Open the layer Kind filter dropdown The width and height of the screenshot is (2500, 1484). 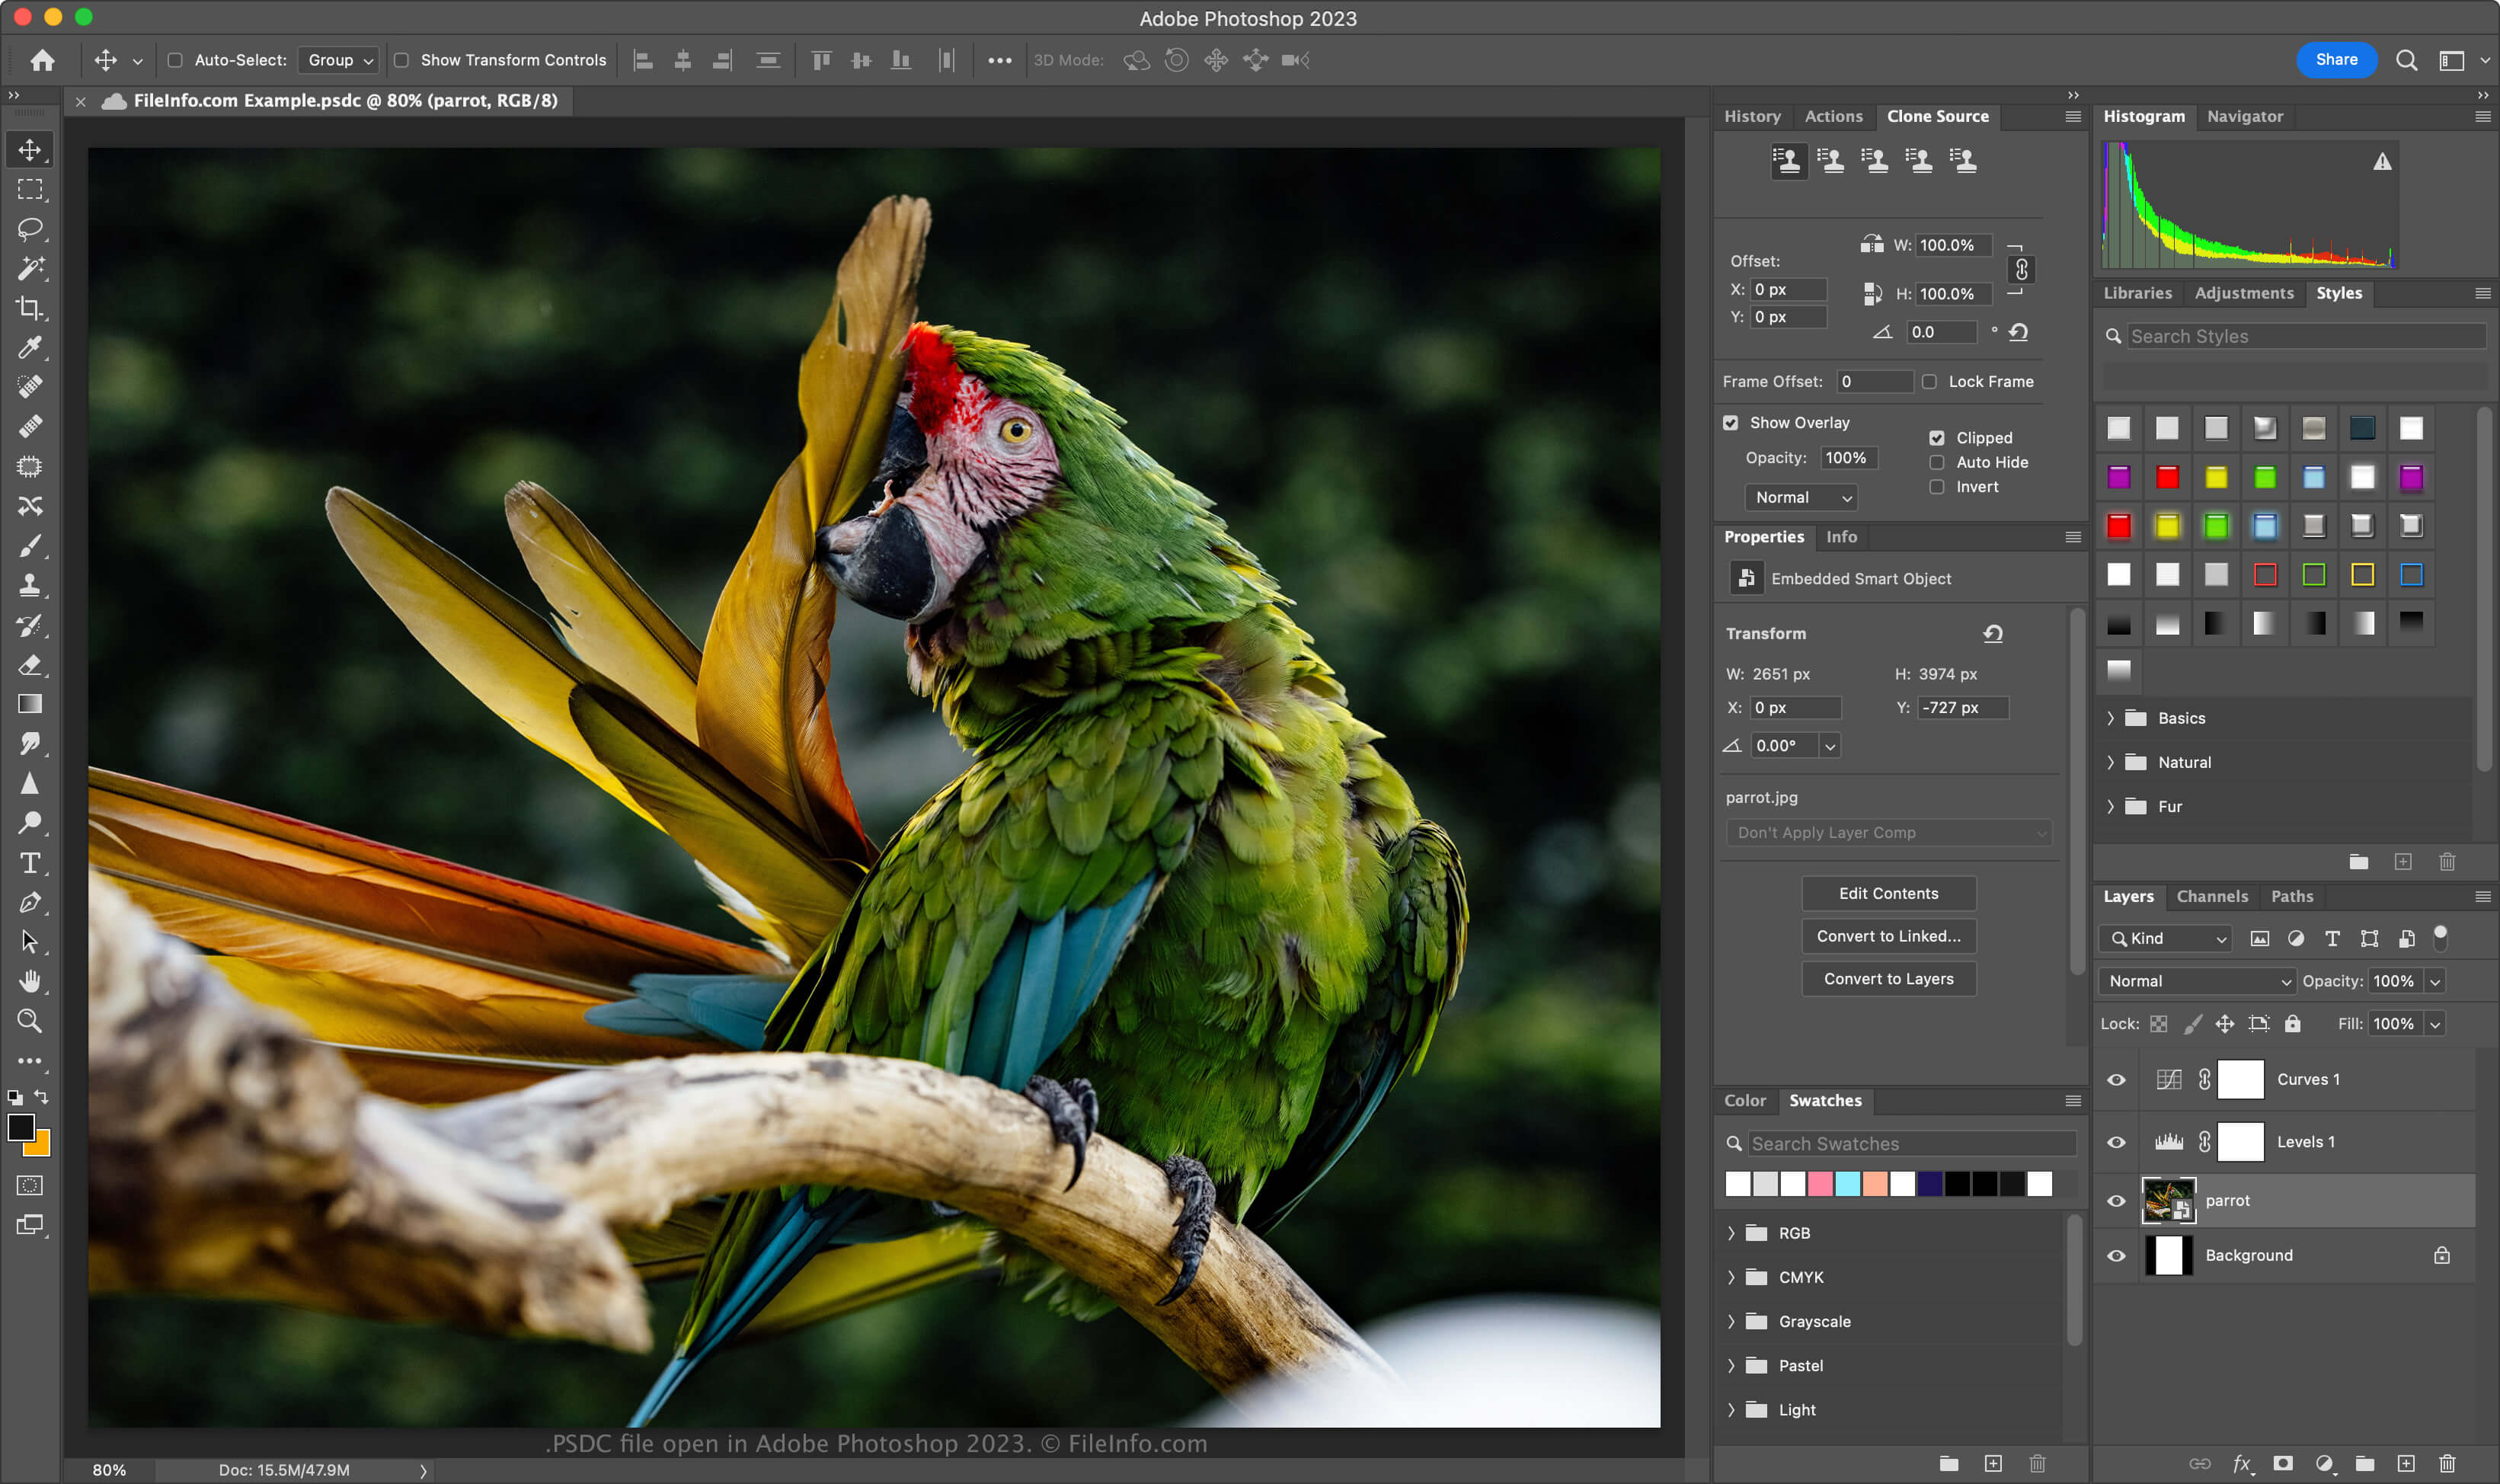click(2165, 938)
